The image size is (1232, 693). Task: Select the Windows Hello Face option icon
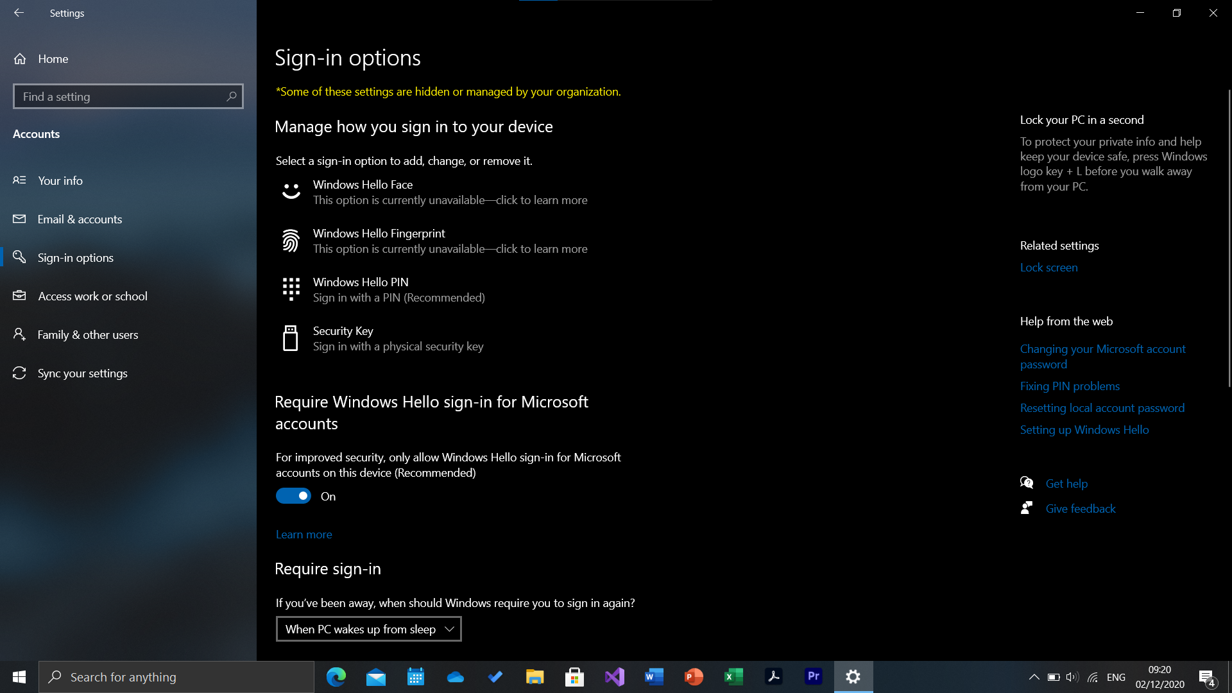(x=291, y=191)
